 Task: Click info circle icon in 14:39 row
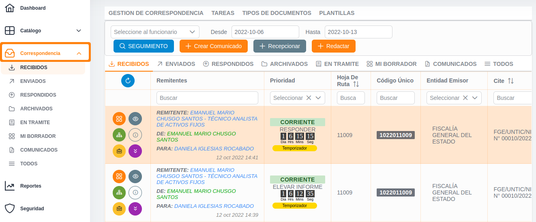click(x=135, y=192)
